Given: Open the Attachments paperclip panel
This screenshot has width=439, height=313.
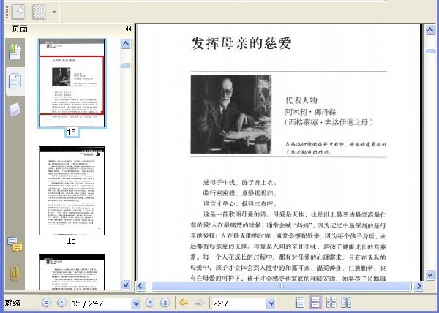Looking at the screenshot, I should 15,274.
